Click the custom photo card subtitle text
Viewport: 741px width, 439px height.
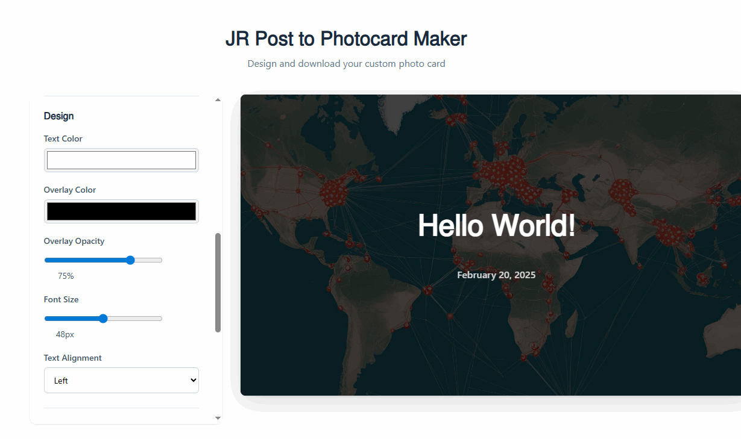pos(346,63)
